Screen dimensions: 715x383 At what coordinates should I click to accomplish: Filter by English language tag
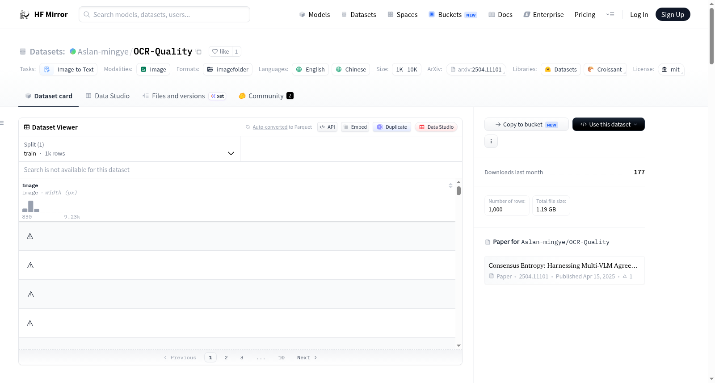[x=310, y=69]
